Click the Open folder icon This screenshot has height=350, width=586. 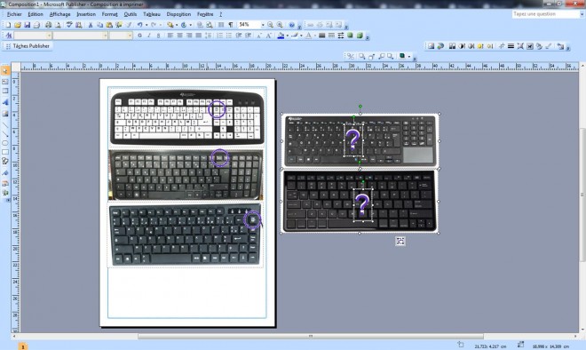pyautogui.click(x=18, y=25)
